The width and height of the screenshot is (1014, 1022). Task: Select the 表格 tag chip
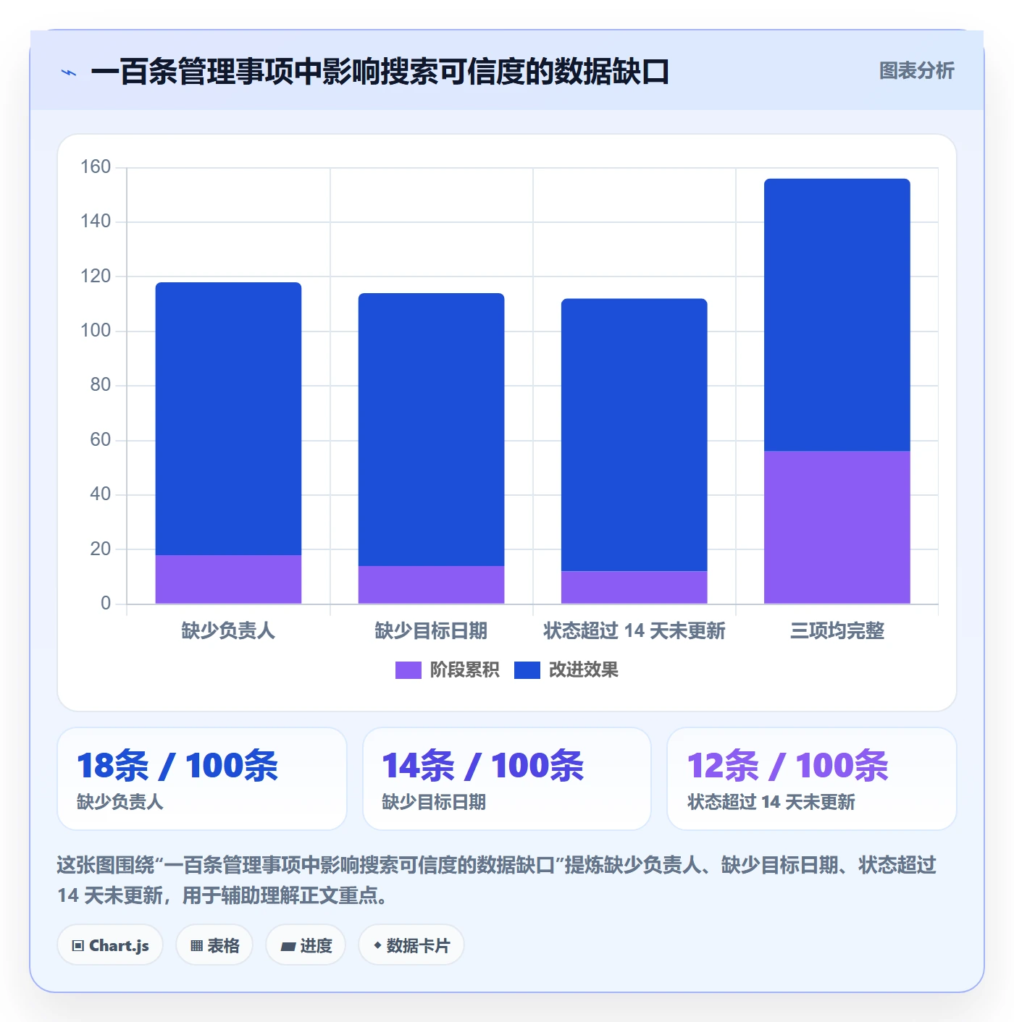(214, 945)
